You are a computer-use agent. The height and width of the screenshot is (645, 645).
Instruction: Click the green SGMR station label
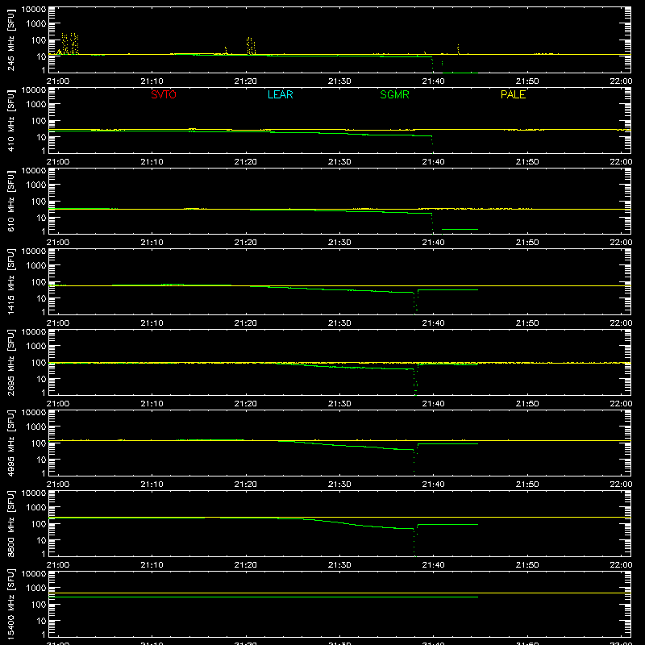tap(394, 94)
